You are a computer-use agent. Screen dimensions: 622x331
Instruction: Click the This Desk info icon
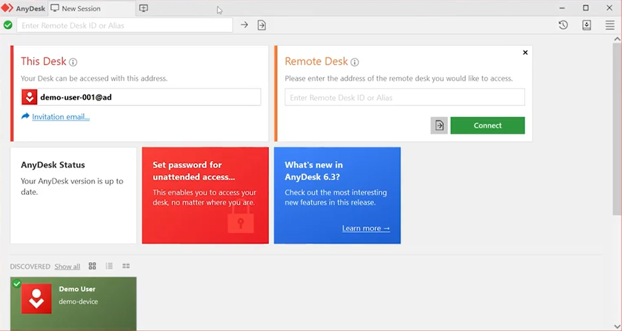coord(73,62)
